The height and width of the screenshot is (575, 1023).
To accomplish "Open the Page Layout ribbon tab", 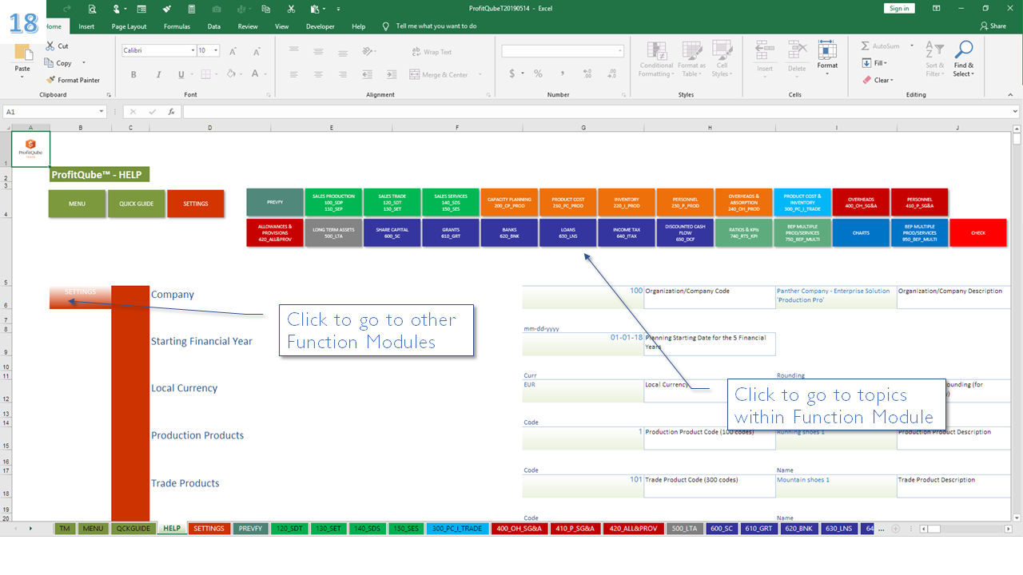I will point(129,26).
